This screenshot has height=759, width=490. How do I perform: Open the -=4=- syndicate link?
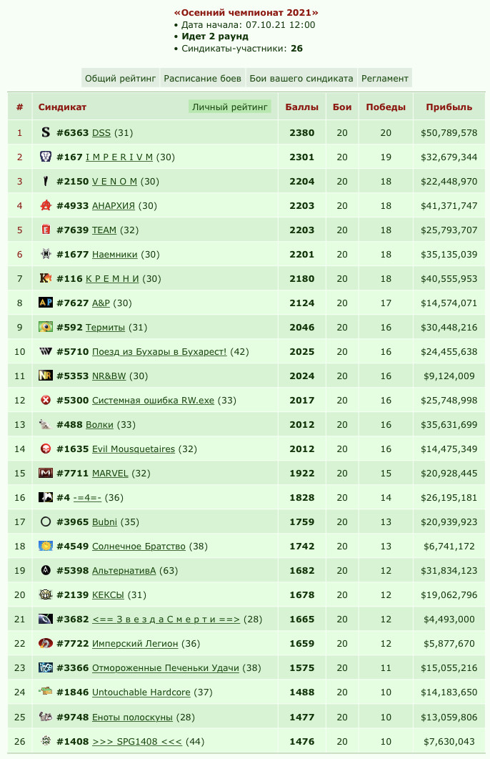87,498
